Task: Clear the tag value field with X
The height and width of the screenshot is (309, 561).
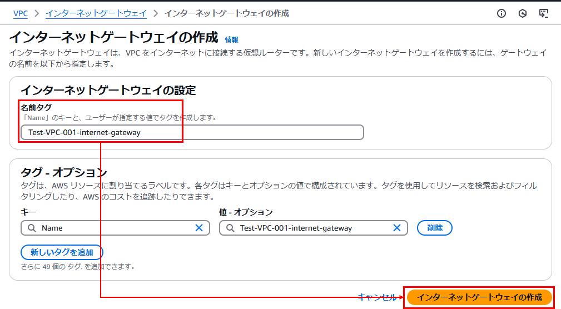Action: coord(397,228)
